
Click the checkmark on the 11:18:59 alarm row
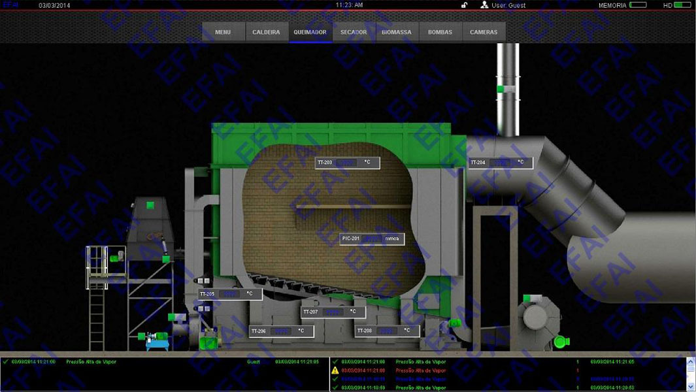tap(335, 387)
